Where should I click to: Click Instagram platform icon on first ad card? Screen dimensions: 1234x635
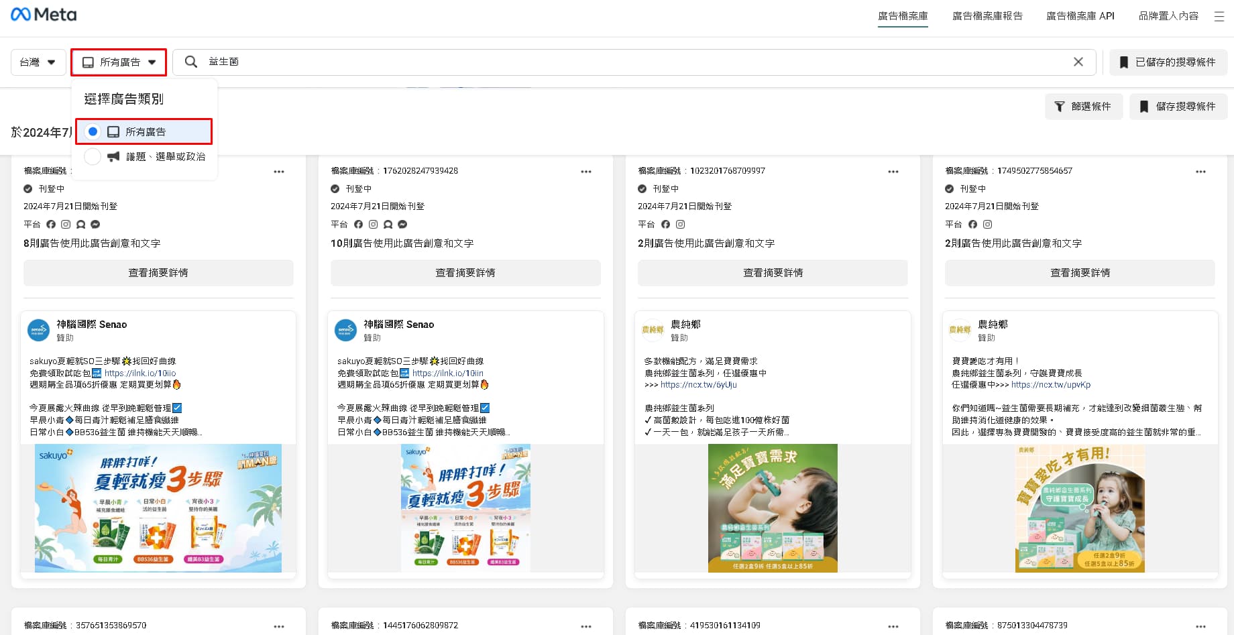(66, 225)
